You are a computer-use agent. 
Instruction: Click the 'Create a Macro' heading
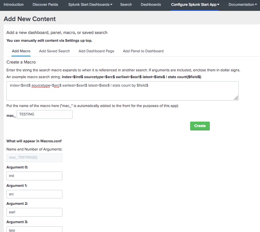point(21,62)
